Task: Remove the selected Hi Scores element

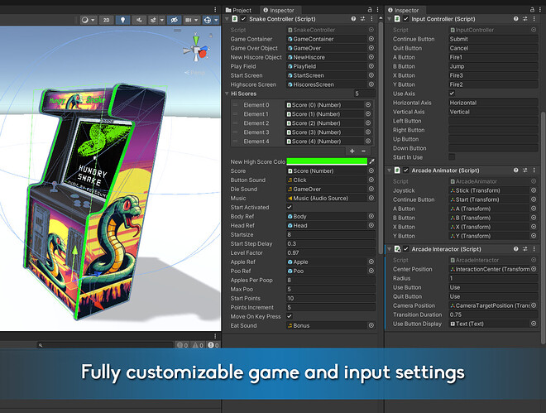Action: click(x=363, y=151)
